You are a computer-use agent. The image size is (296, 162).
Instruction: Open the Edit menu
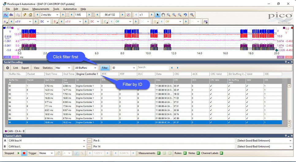click(16, 9)
